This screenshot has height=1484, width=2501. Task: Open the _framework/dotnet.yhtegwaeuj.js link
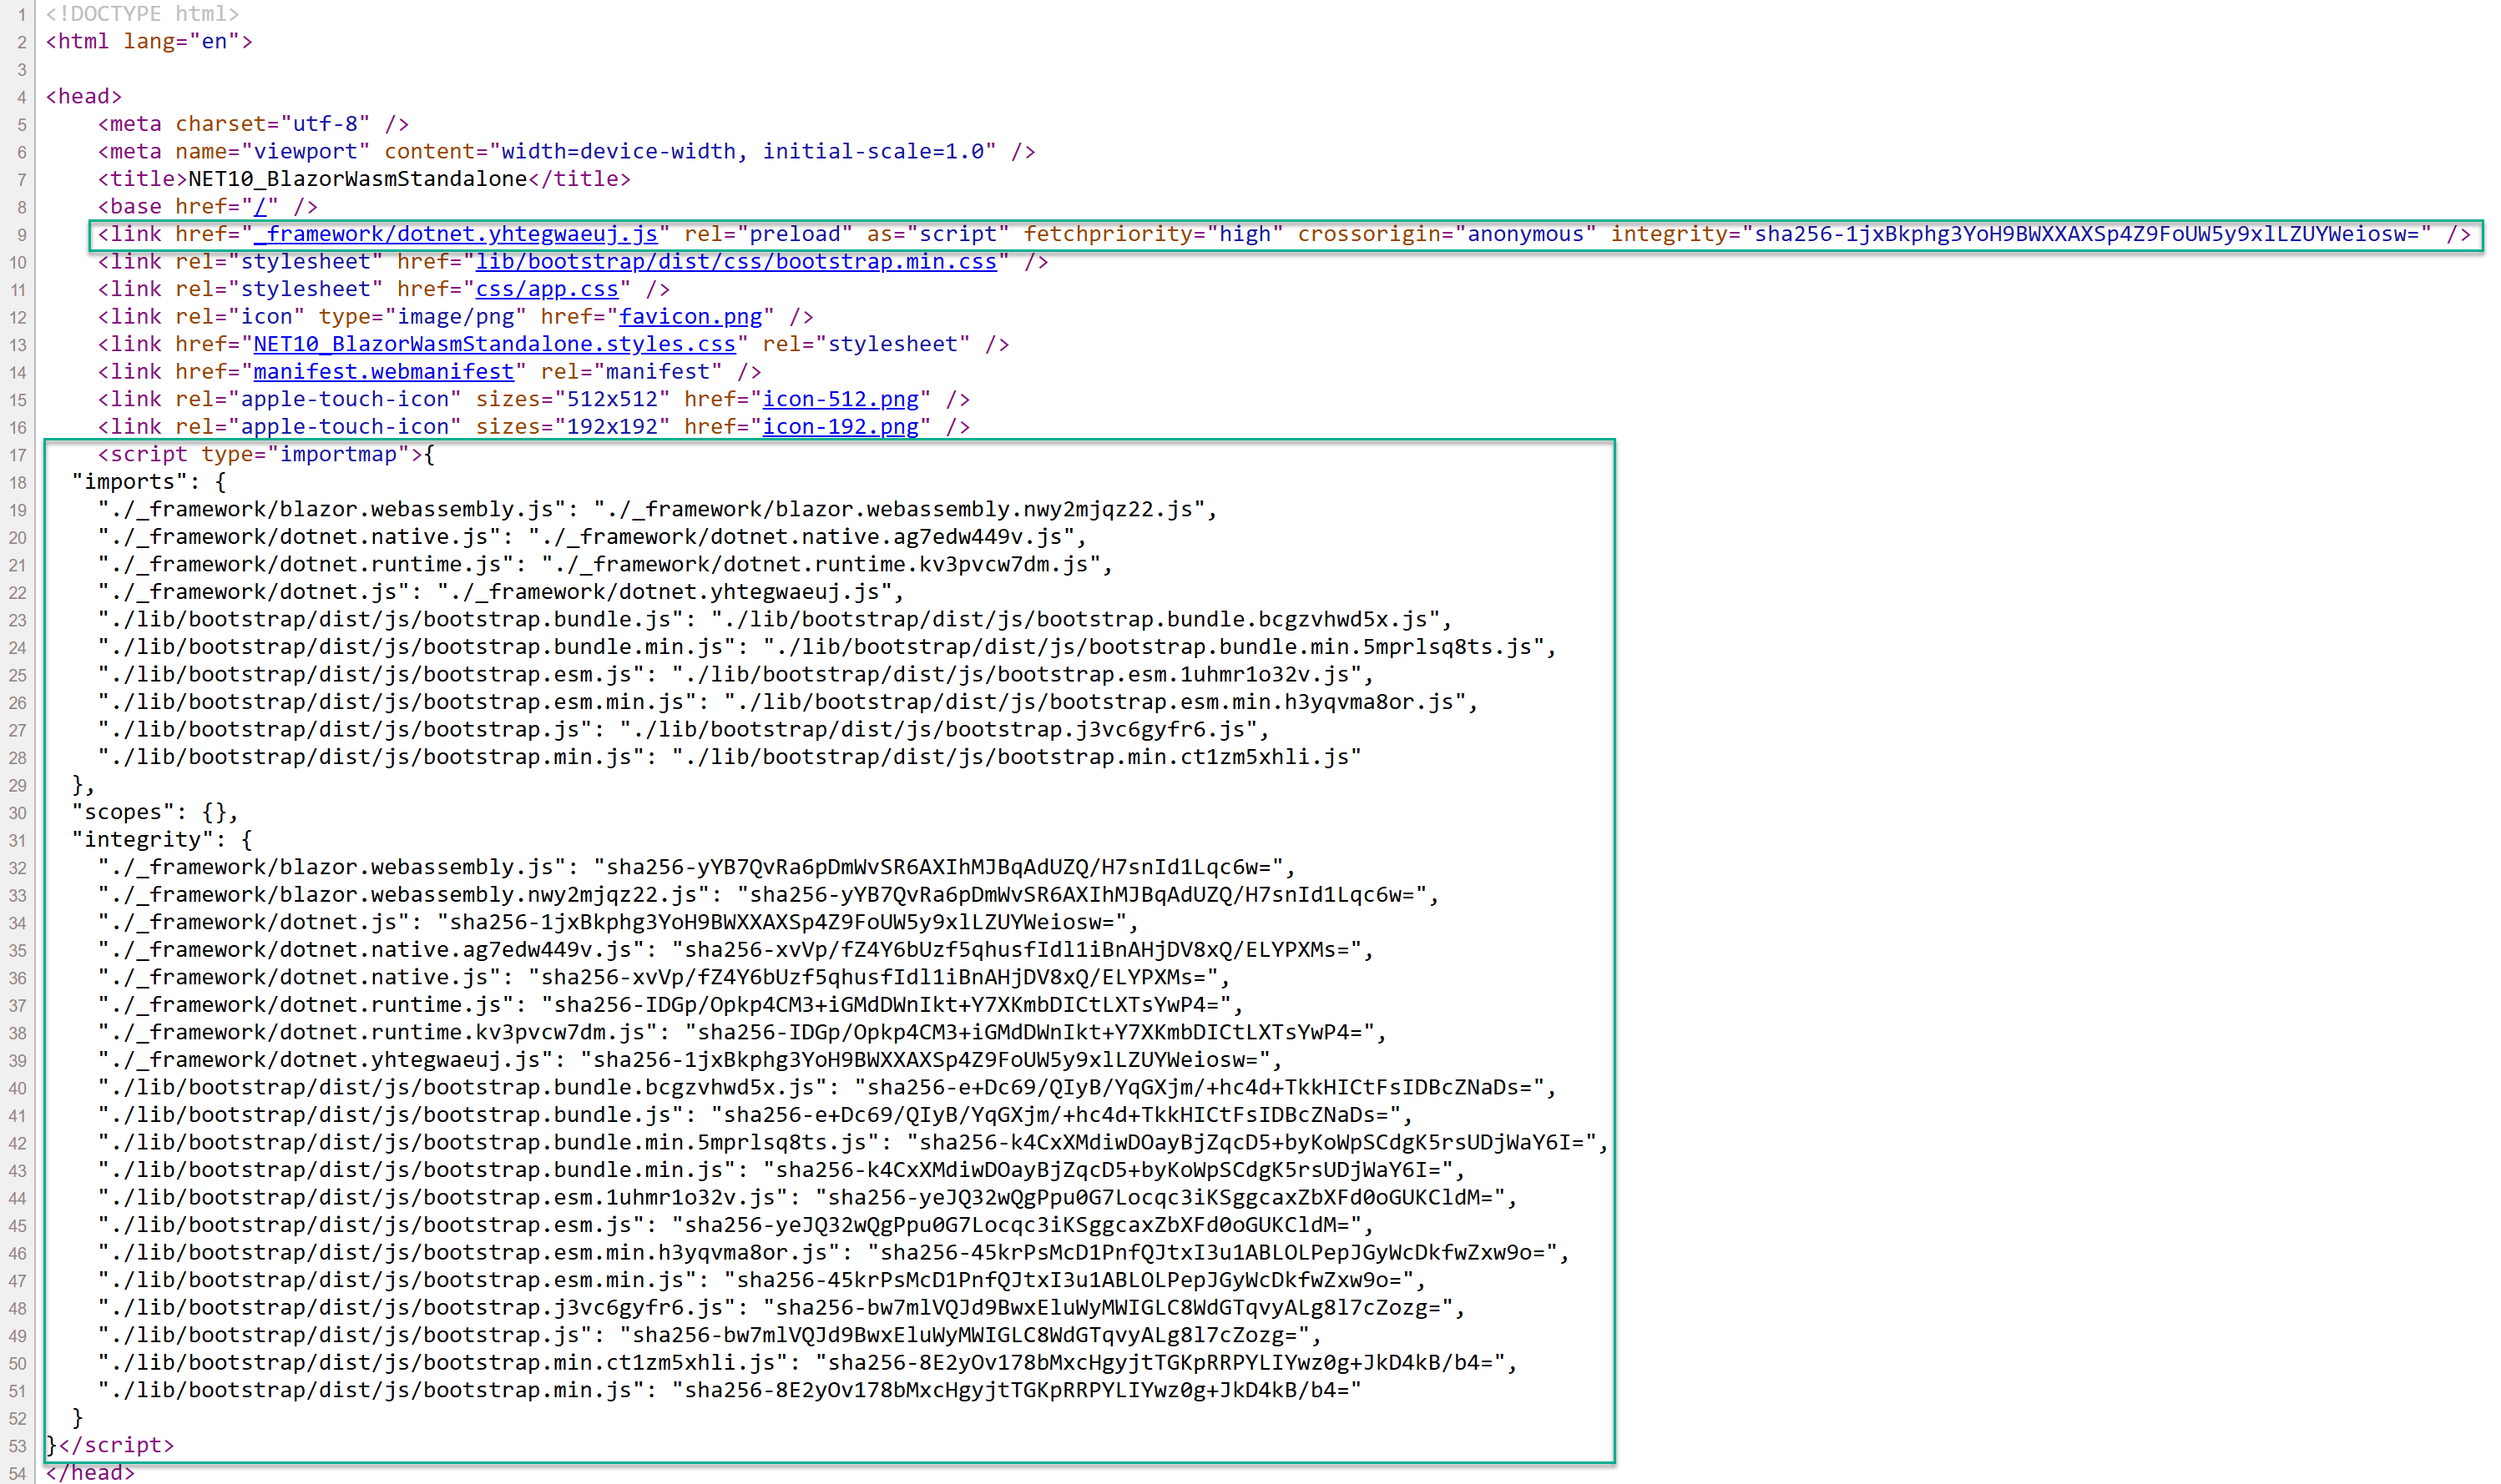(455, 234)
